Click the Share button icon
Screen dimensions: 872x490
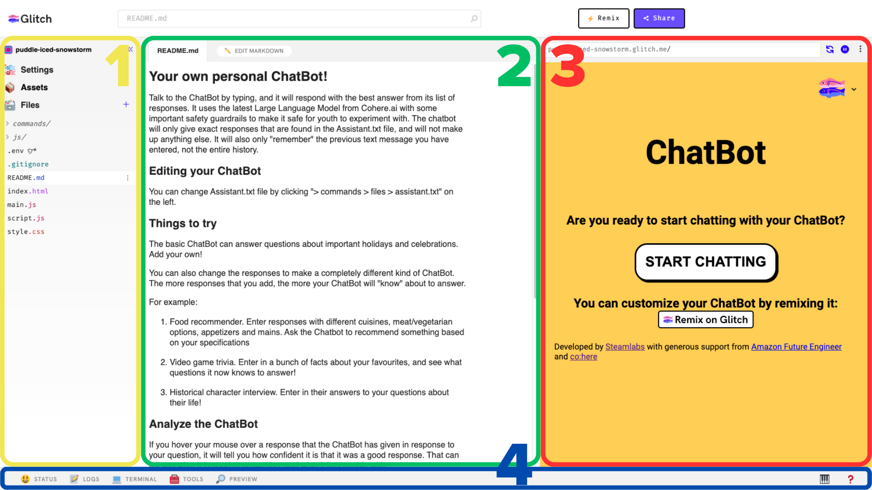pyautogui.click(x=646, y=18)
